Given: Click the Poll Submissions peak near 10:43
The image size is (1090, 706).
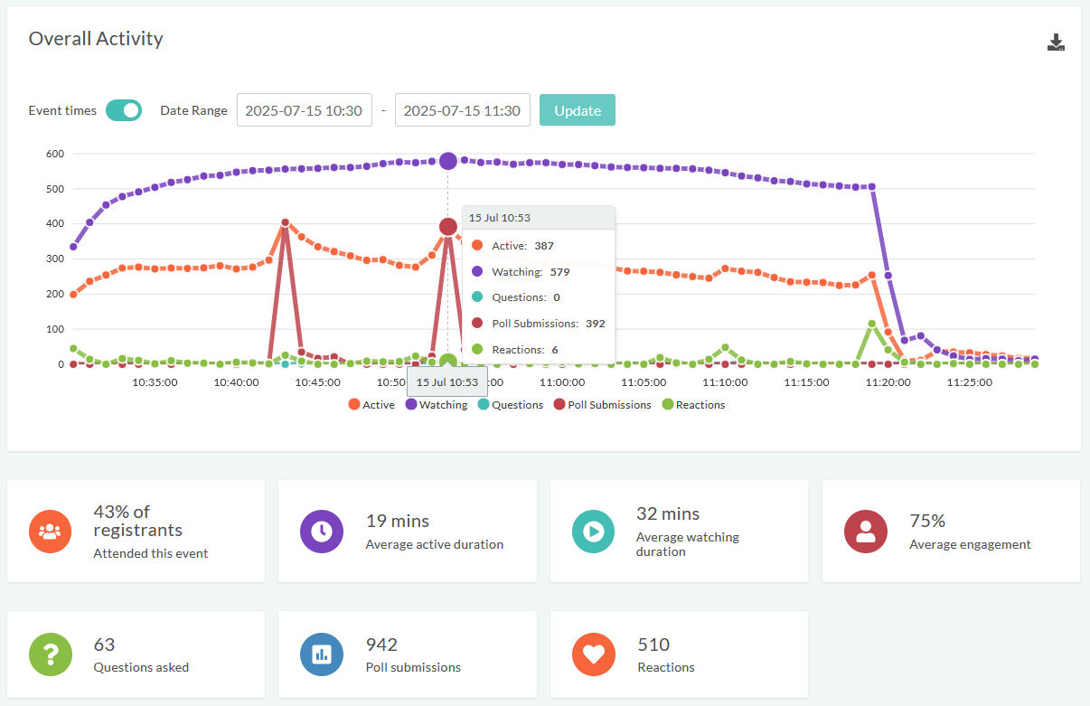Looking at the screenshot, I should pyautogui.click(x=284, y=221).
